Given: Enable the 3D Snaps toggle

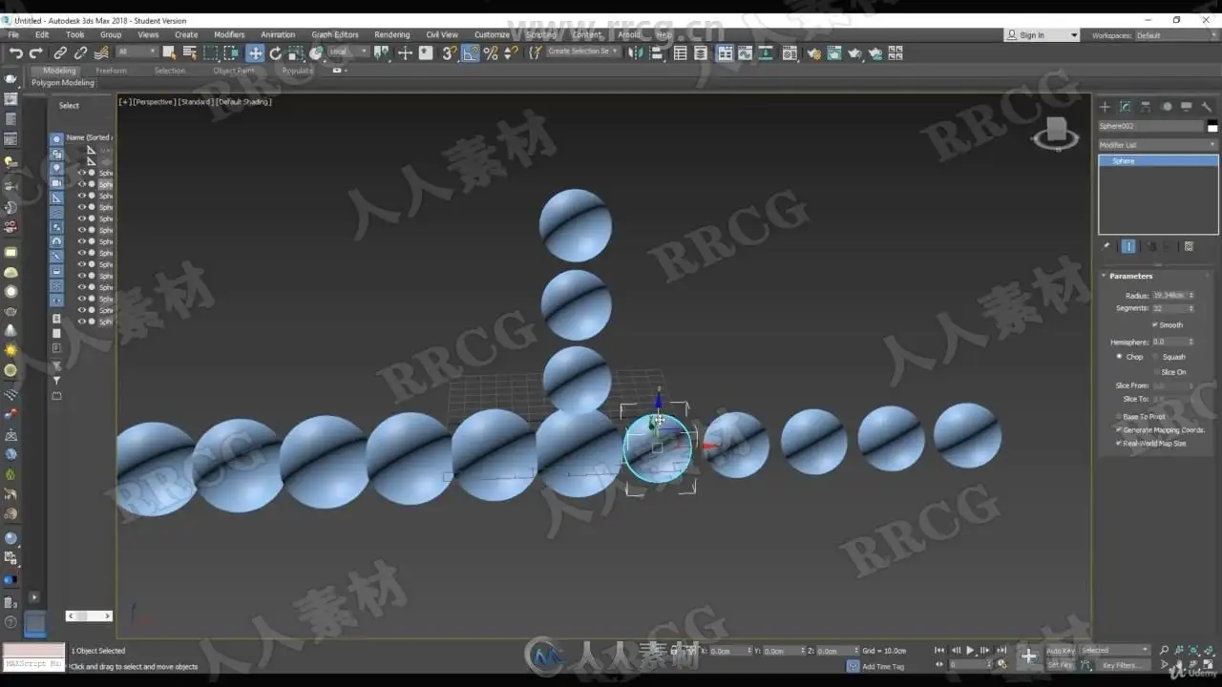Looking at the screenshot, I should [x=449, y=53].
